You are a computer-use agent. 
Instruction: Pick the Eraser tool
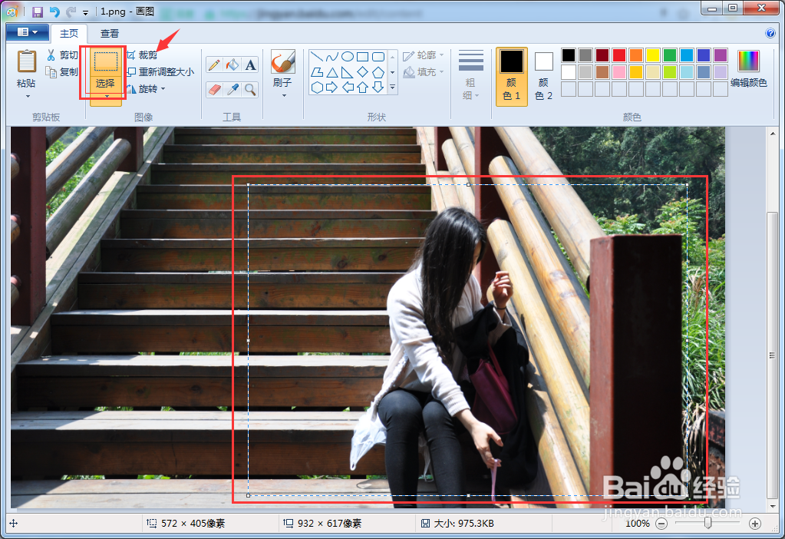click(x=213, y=89)
